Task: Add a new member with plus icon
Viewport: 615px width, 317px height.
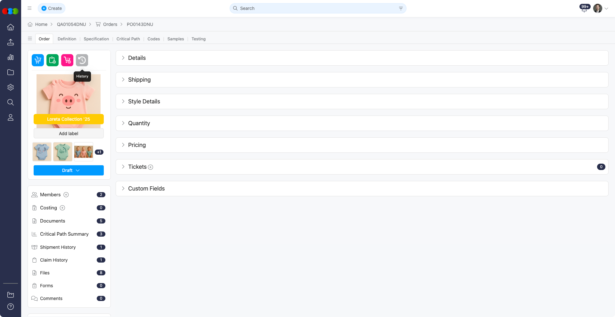Action: point(66,195)
